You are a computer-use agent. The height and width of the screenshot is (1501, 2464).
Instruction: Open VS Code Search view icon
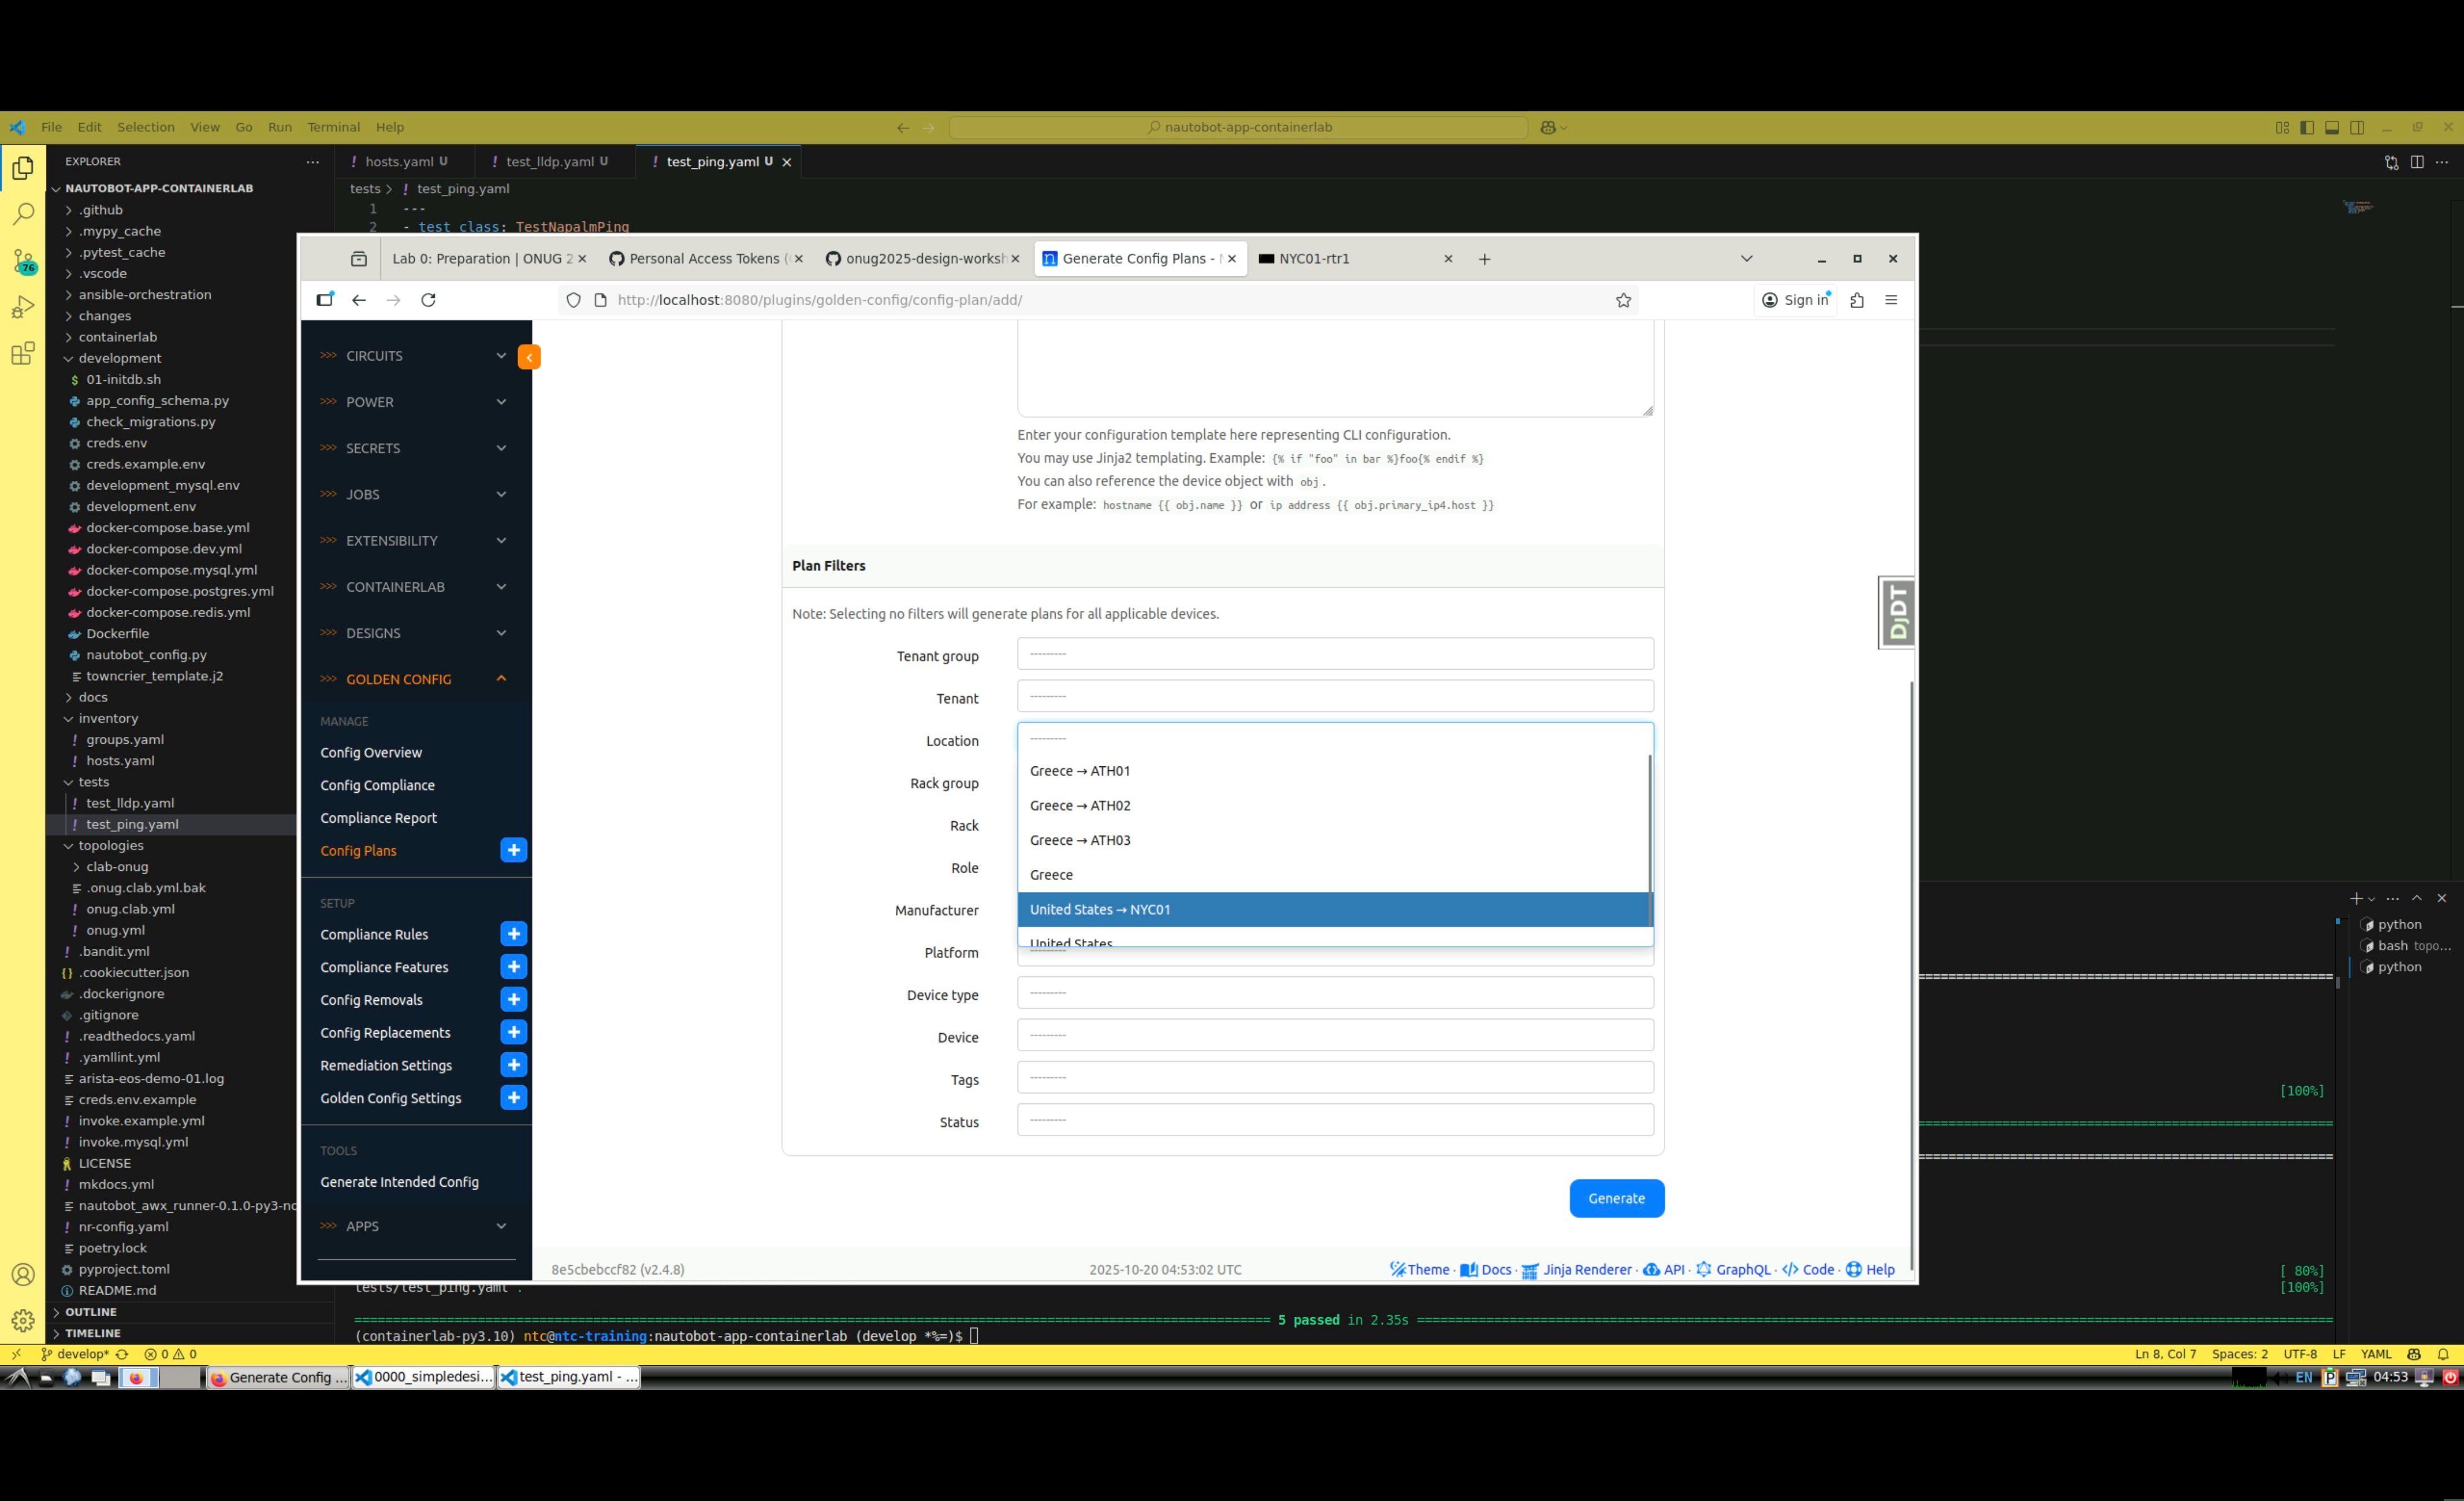coord(22,214)
